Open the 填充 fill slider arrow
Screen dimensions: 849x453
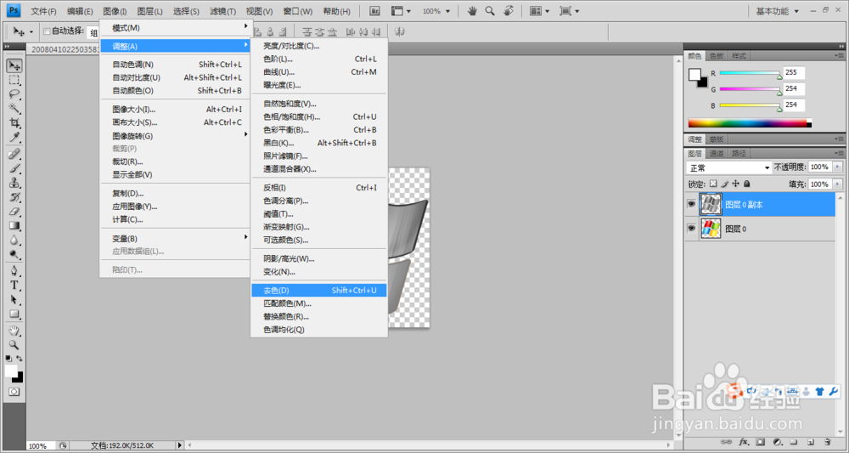coord(838,184)
